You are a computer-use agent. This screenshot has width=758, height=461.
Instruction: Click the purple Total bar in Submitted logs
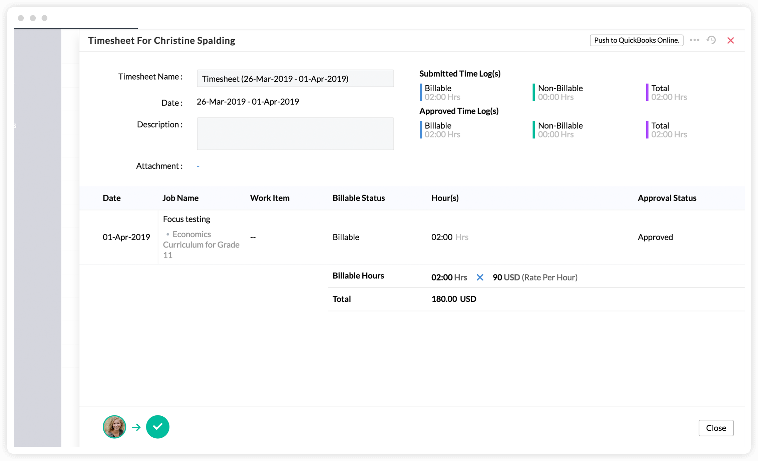[x=647, y=92]
